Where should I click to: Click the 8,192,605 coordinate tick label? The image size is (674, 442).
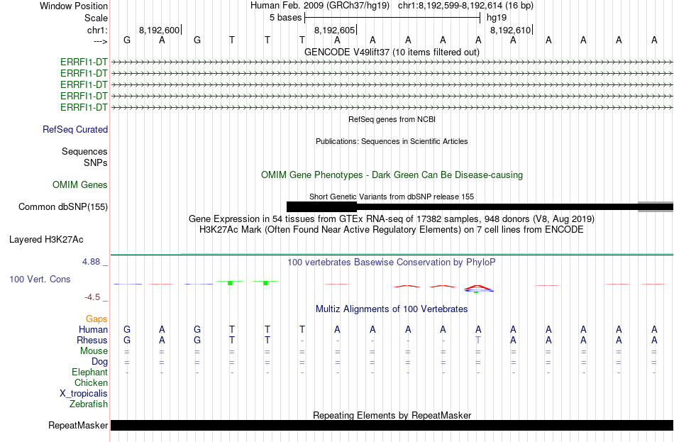coord(334,30)
